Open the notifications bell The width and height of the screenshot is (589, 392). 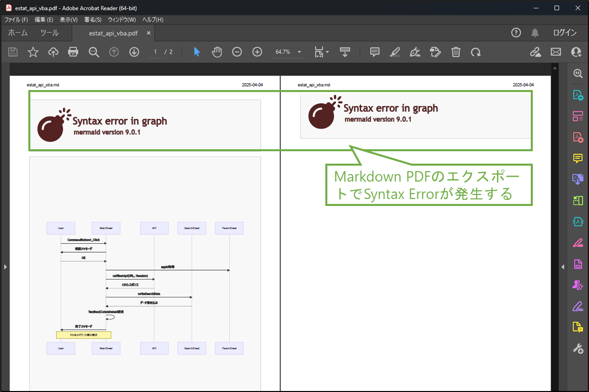[535, 33]
